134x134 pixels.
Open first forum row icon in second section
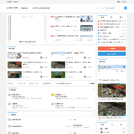pos(9,119)
